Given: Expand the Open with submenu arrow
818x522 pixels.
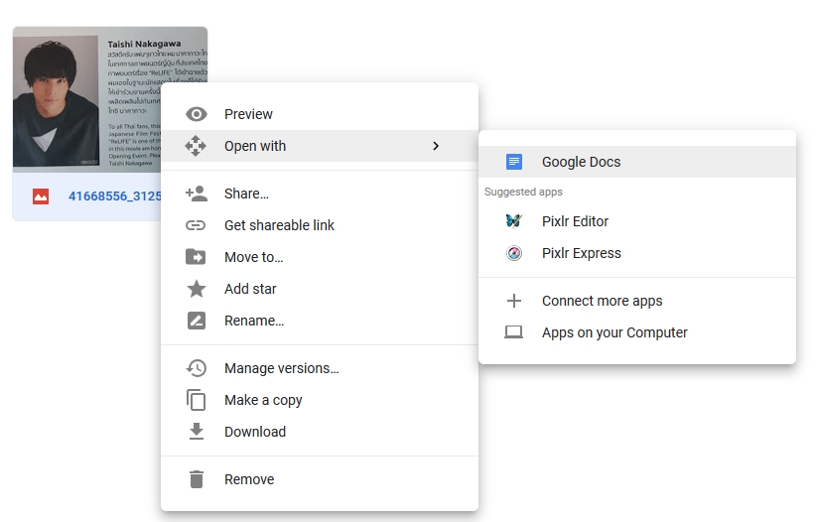Looking at the screenshot, I should 435,146.
